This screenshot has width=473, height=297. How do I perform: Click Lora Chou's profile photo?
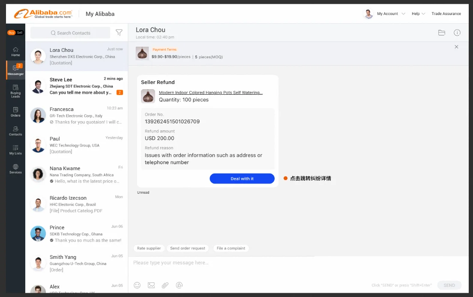click(38, 56)
